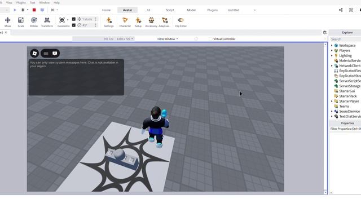Open the Help menu
This screenshot has width=361, height=203.
tap(56, 3)
